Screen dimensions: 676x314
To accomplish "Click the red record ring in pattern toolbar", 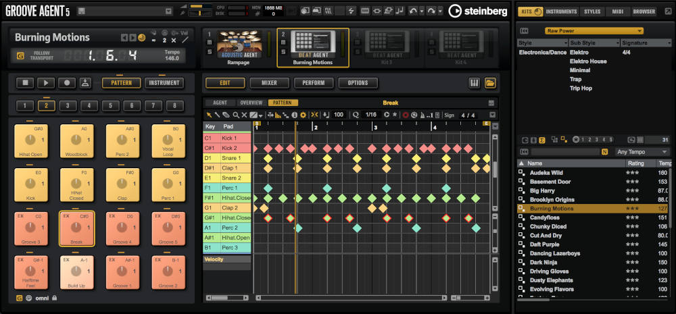I will (x=405, y=115).
